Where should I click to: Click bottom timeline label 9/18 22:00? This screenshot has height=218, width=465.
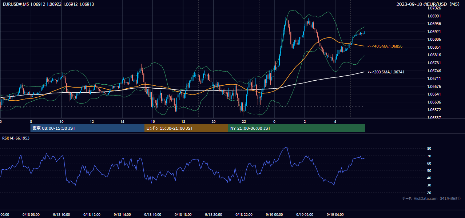click(x=244, y=215)
